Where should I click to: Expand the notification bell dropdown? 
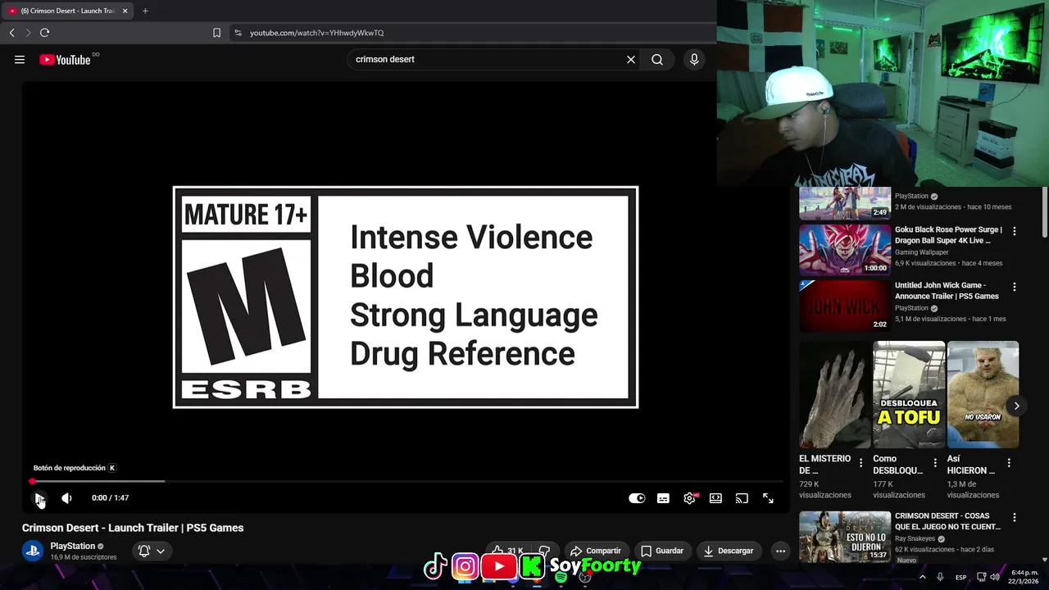152,551
